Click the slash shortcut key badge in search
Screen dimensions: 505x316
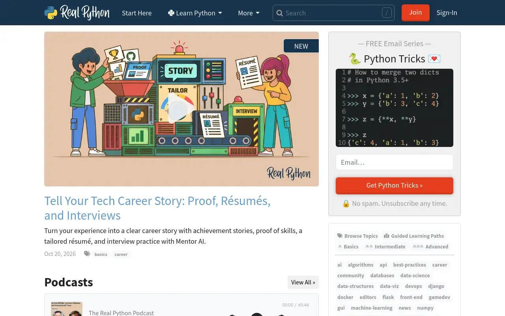387,13
